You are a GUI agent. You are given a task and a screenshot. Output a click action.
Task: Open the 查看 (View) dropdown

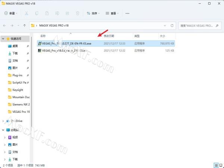pyautogui.click(x=112, y=13)
